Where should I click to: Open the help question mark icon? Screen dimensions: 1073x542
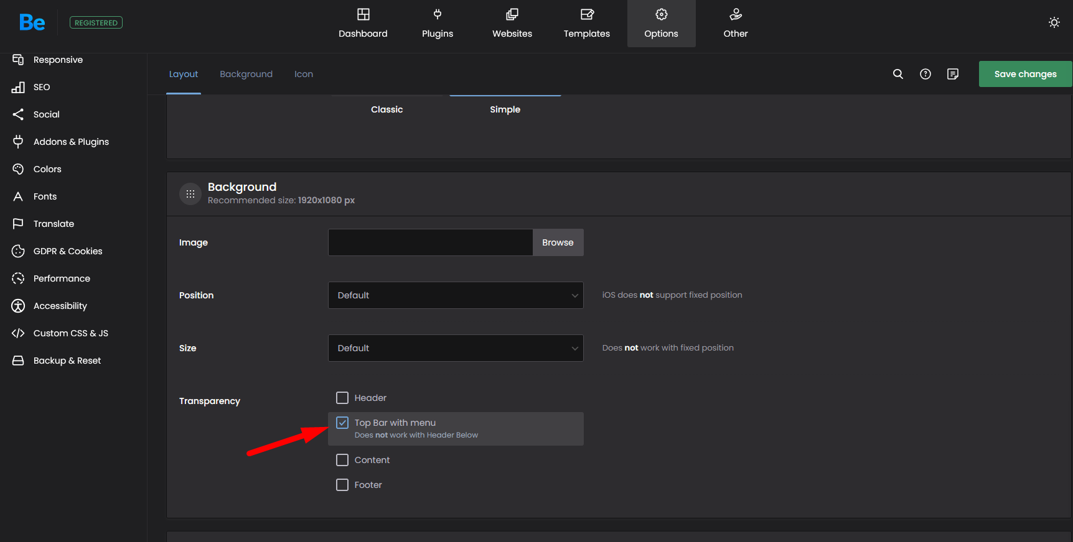(925, 74)
